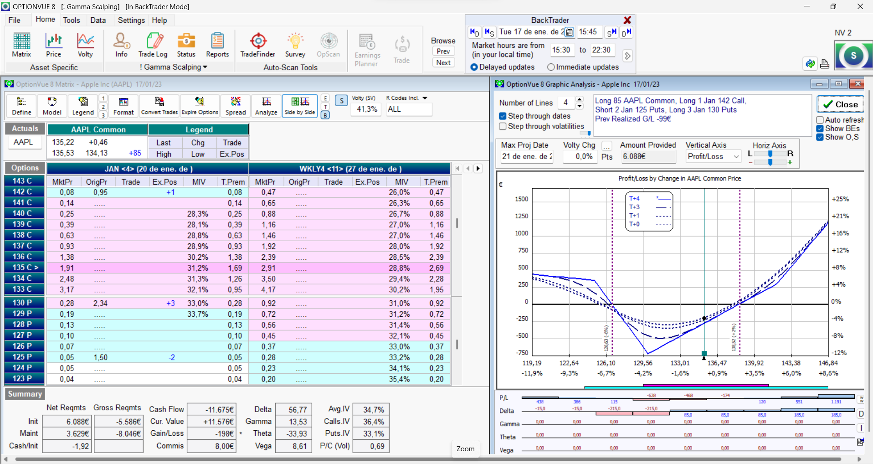Step forward one day in BackTrader

pyautogui.click(x=627, y=32)
